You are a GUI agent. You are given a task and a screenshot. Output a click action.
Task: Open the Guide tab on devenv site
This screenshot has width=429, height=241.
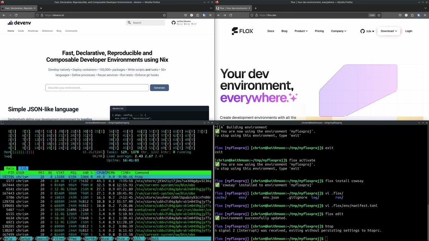(21, 31)
